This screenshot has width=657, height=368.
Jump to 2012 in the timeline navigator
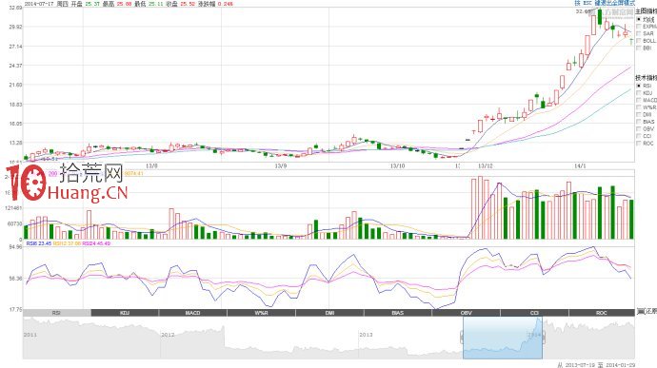coord(168,335)
